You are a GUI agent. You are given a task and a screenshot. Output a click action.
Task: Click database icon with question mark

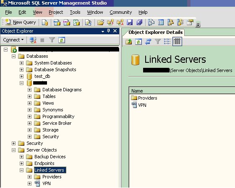110,23
